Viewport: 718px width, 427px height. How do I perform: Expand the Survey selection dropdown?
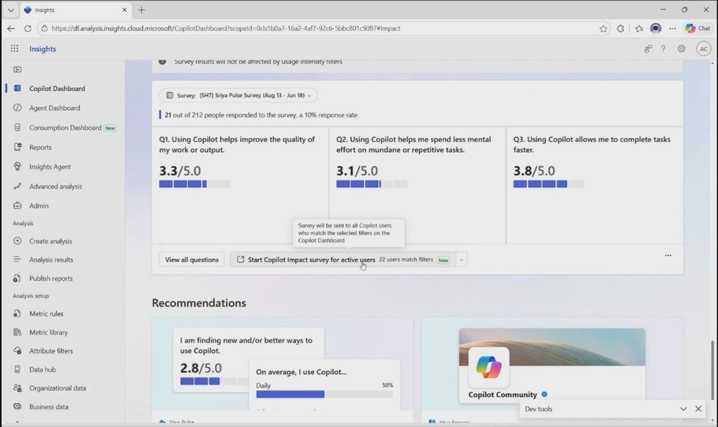238,96
